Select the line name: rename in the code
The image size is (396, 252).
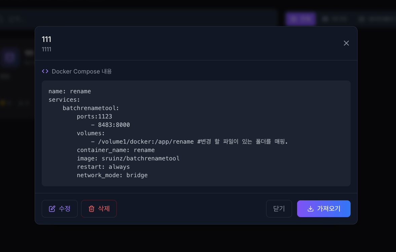[x=70, y=91]
